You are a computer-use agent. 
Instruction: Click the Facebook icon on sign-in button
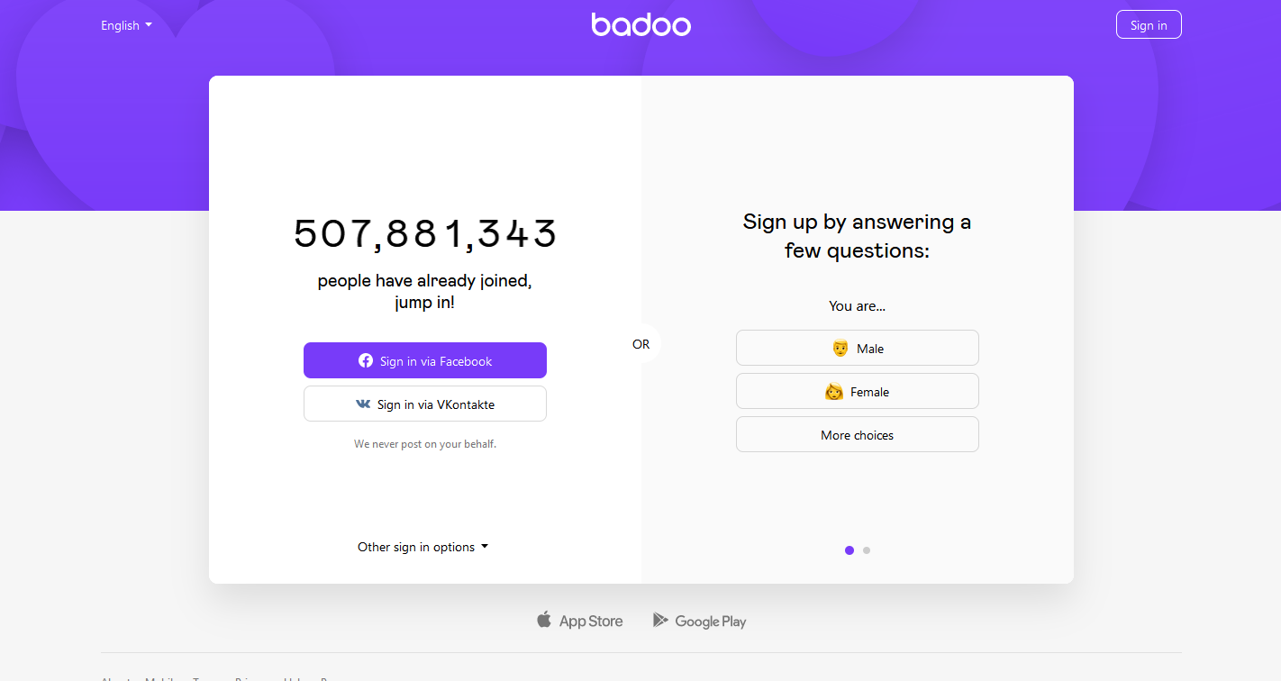click(x=366, y=360)
